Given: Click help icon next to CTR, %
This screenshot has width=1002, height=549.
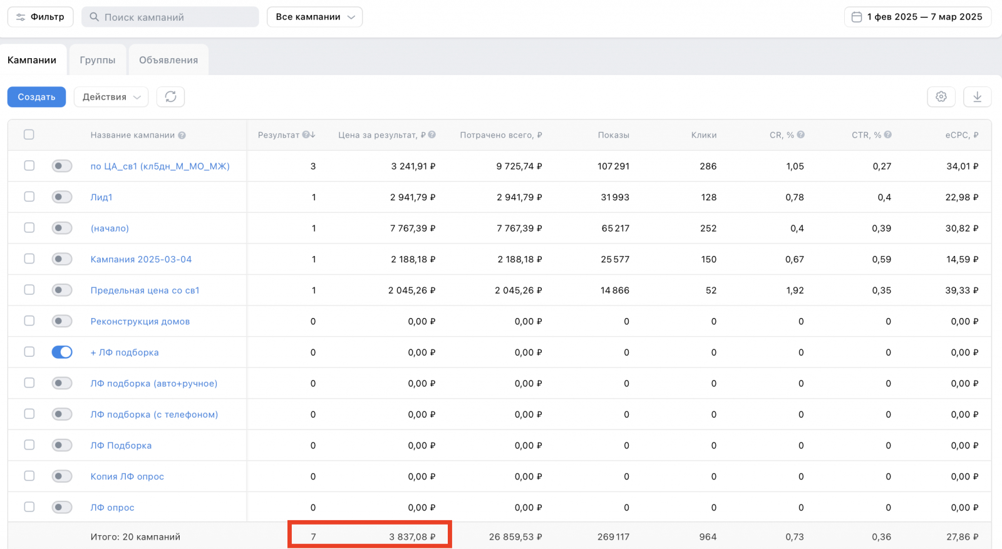Looking at the screenshot, I should point(888,135).
